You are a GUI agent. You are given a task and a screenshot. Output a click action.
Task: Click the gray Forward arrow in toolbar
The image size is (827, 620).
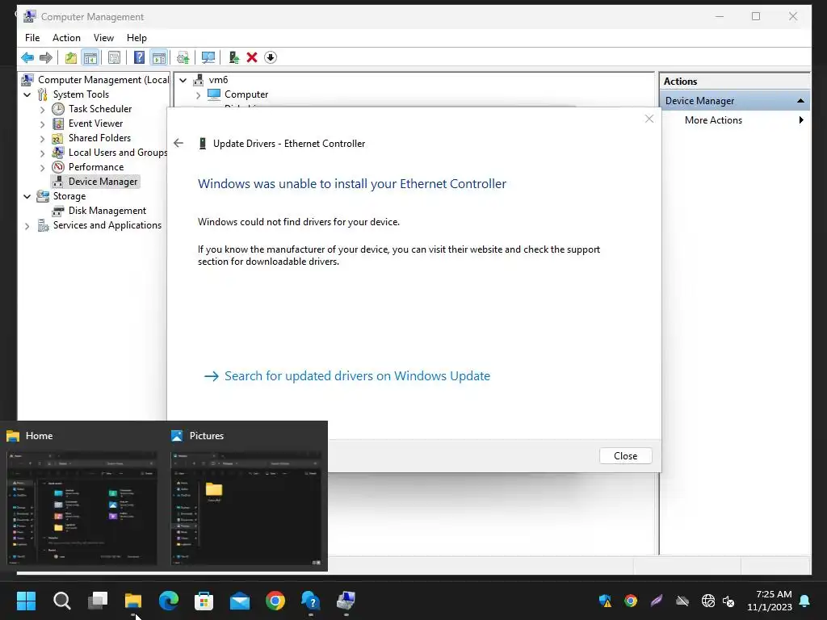(46, 57)
